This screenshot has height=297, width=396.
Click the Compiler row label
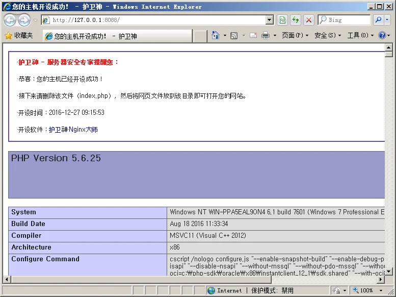27,236
